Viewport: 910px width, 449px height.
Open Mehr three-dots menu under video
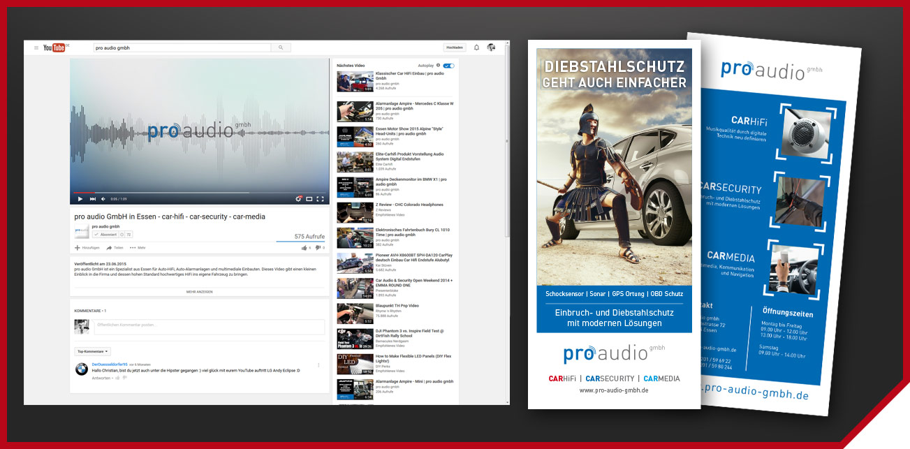[x=138, y=247]
